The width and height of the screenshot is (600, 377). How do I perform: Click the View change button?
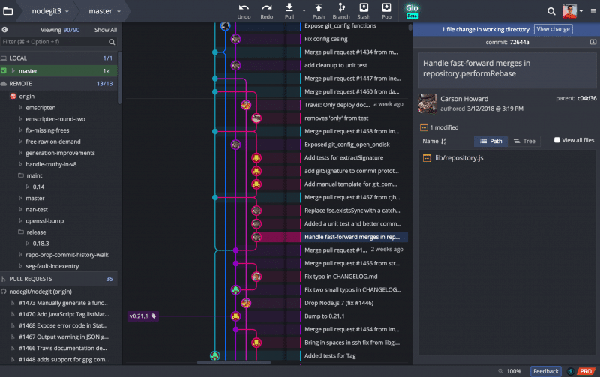[553, 29]
